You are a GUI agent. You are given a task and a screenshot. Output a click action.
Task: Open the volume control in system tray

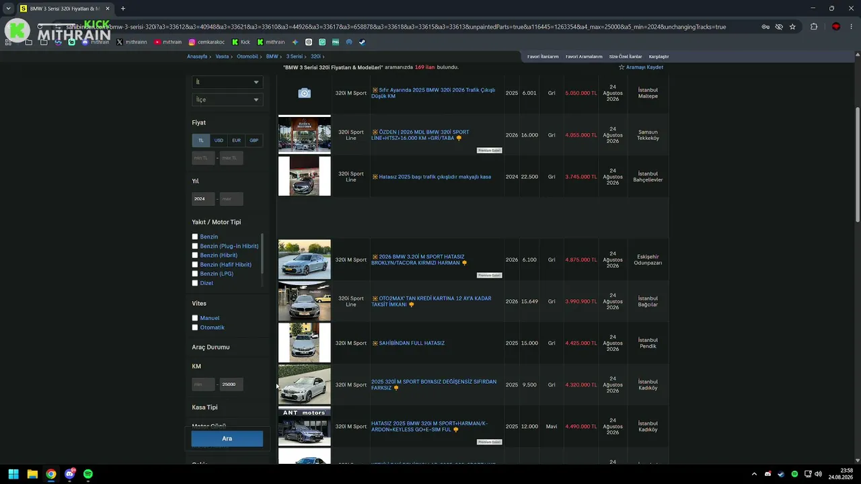818,474
